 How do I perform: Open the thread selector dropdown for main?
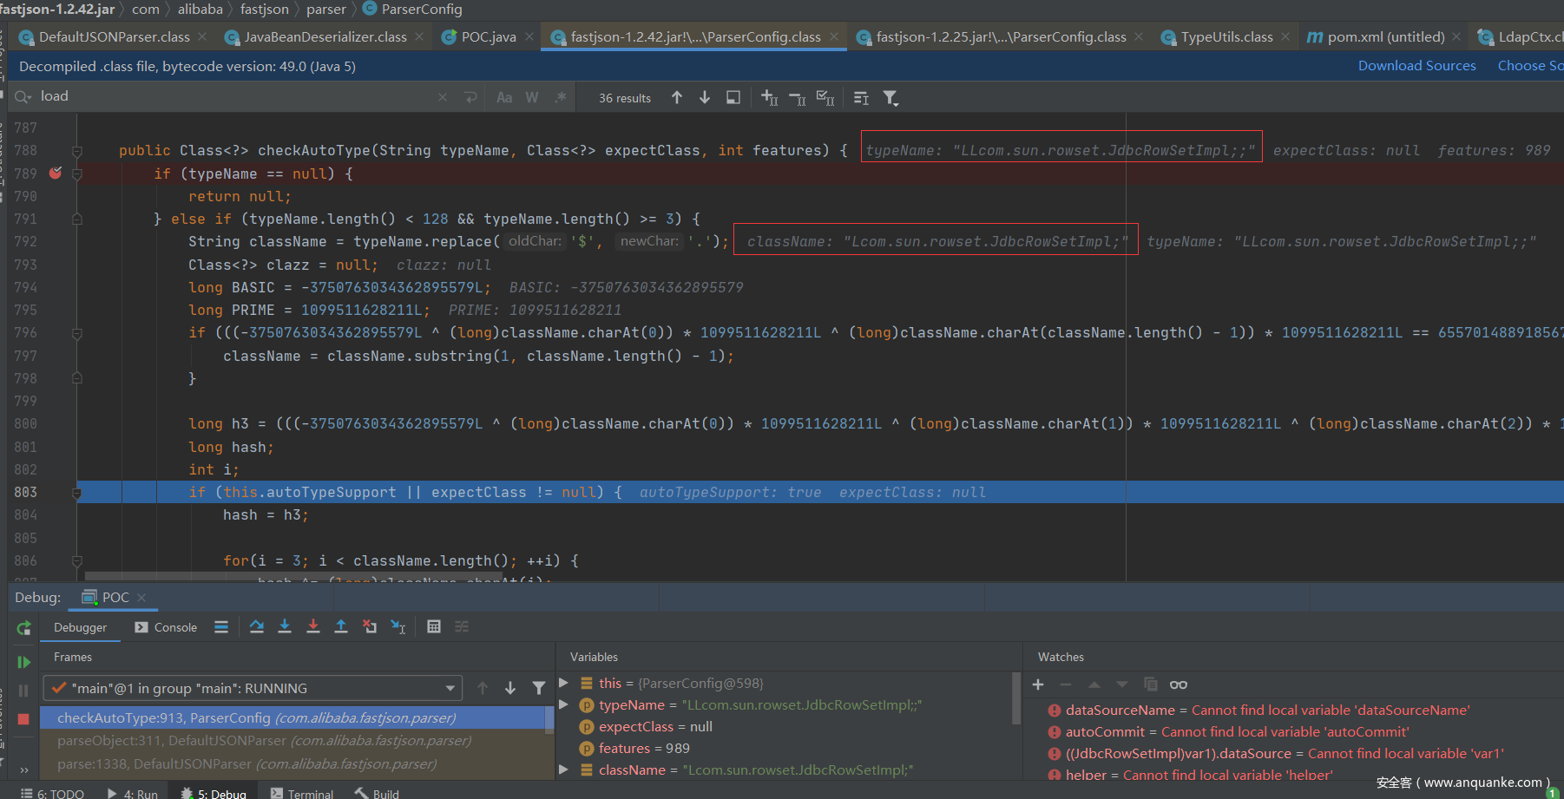coord(450,688)
